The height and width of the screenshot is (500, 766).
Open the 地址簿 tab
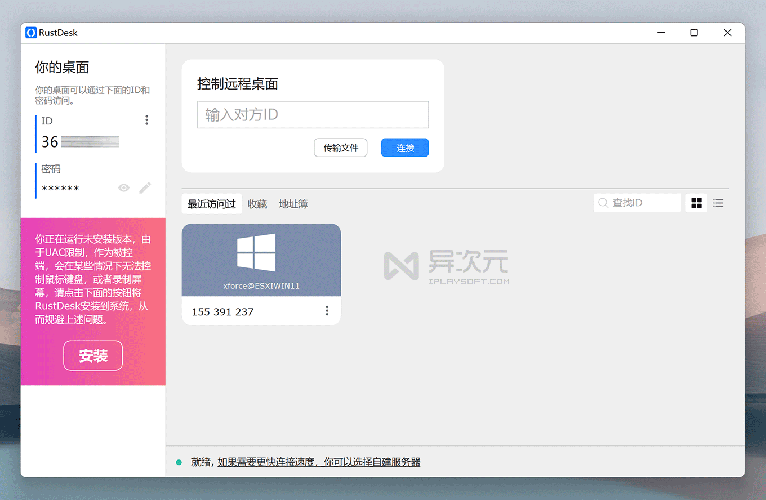click(293, 204)
